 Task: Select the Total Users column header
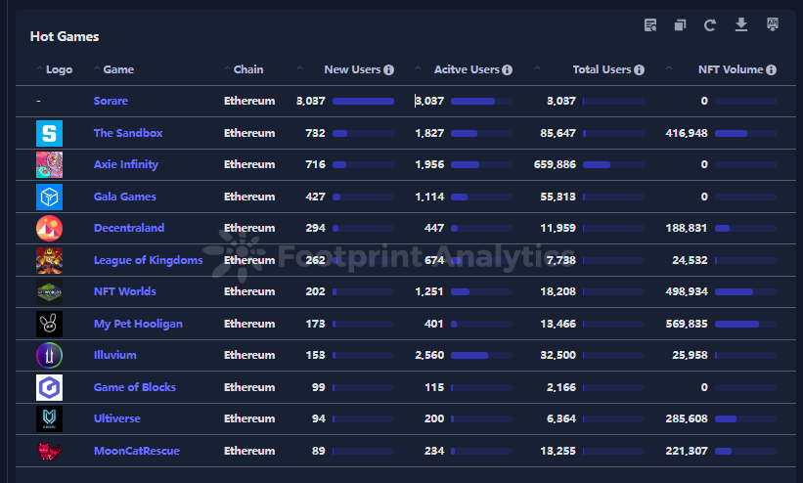[x=602, y=70]
